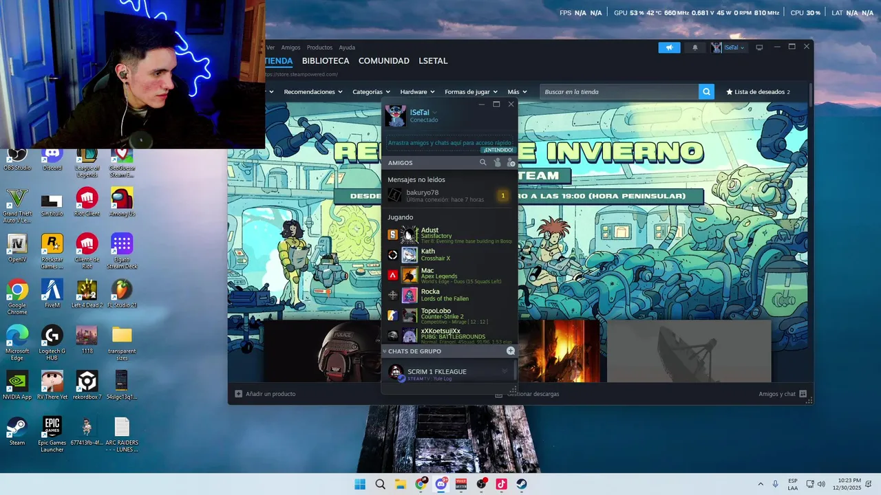
Task: Click Steam icon in Windows taskbar
Action: pos(522,484)
